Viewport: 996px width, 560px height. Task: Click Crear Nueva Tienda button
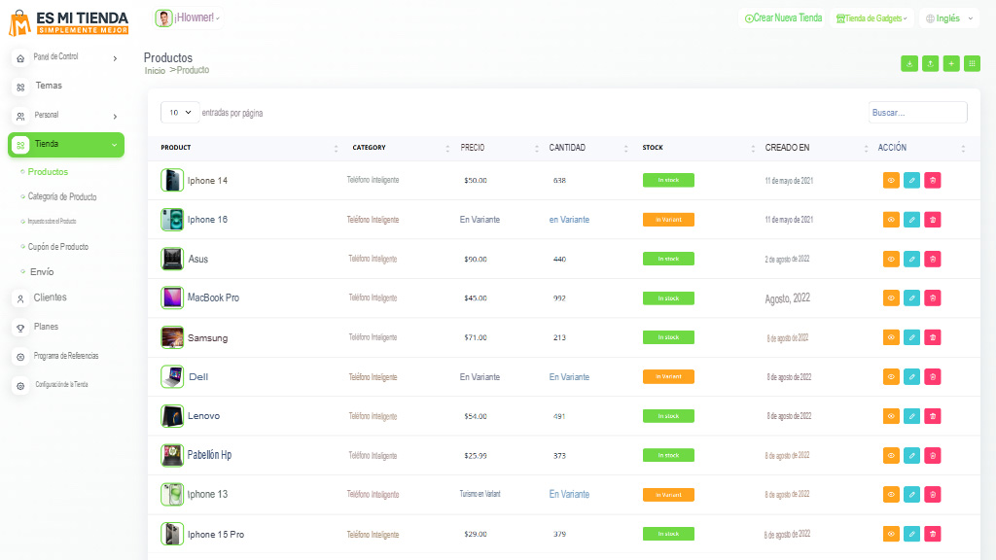pos(783,18)
